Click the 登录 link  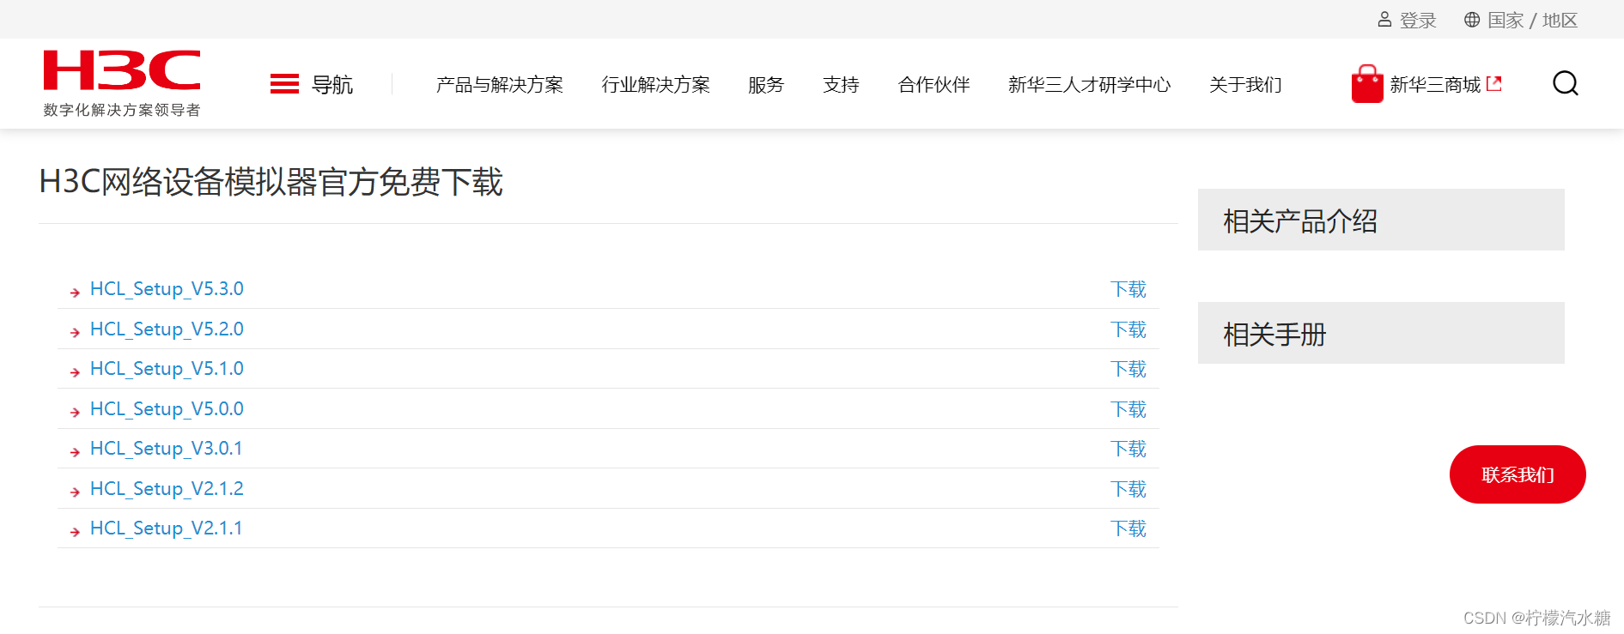1418,20
